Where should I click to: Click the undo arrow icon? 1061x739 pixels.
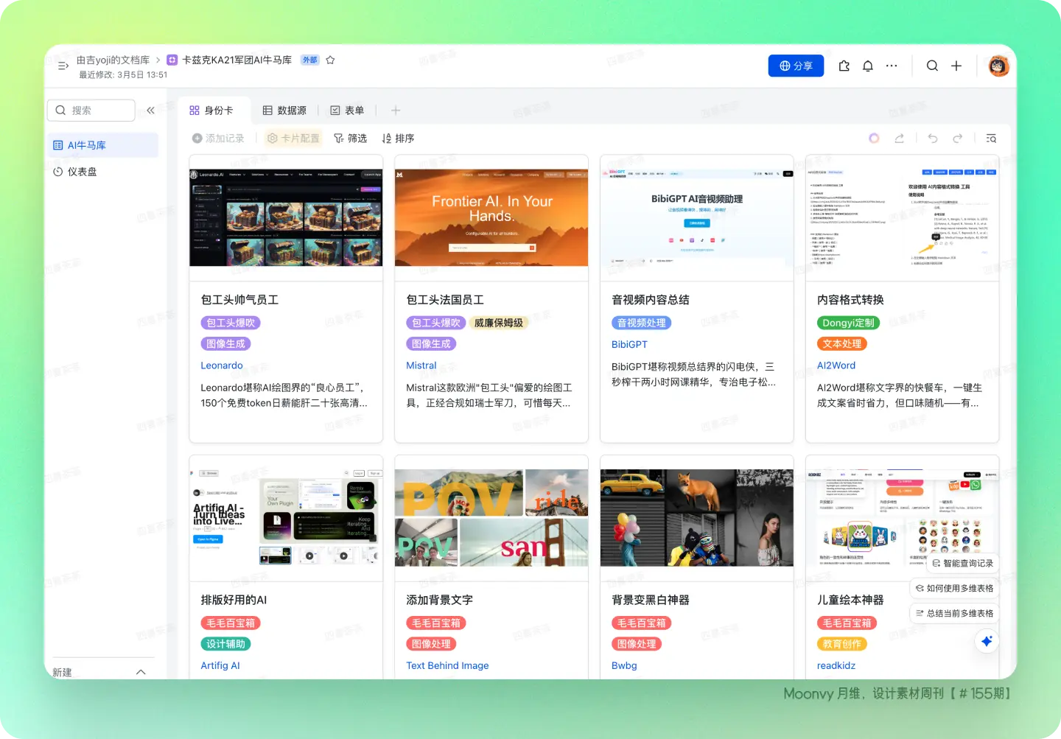click(x=933, y=139)
